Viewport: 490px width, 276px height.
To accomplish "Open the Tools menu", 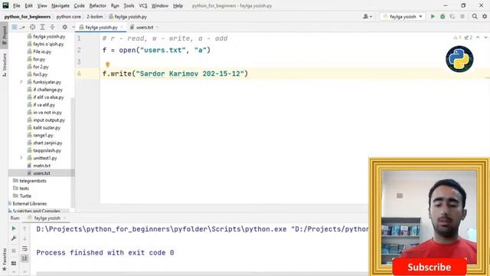I will click(x=129, y=5).
